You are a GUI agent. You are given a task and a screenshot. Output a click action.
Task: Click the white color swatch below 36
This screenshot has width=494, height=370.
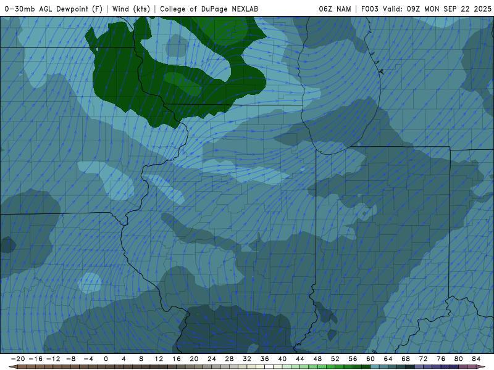pyautogui.click(x=269, y=367)
